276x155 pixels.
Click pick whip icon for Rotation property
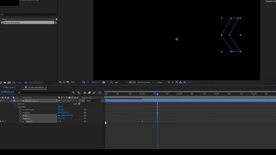point(85,118)
